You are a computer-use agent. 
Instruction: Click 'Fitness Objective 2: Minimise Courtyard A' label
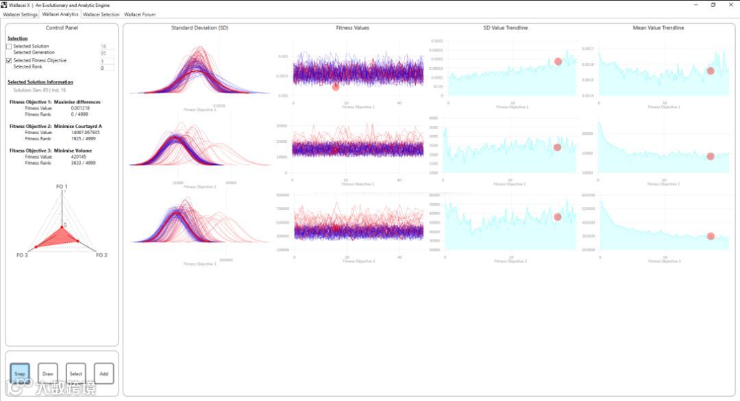(56, 127)
